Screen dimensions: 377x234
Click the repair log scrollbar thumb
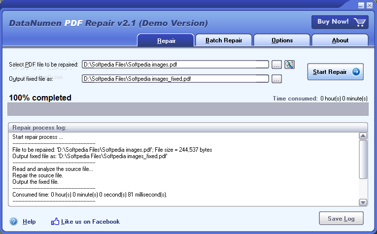pyautogui.click(x=363, y=160)
